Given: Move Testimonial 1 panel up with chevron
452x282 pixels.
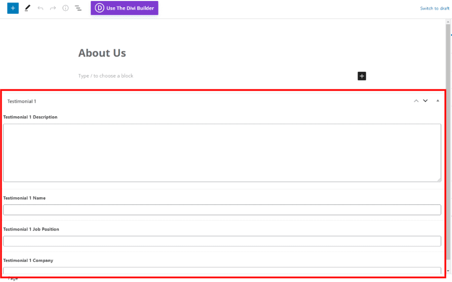Looking at the screenshot, I should 416,101.
